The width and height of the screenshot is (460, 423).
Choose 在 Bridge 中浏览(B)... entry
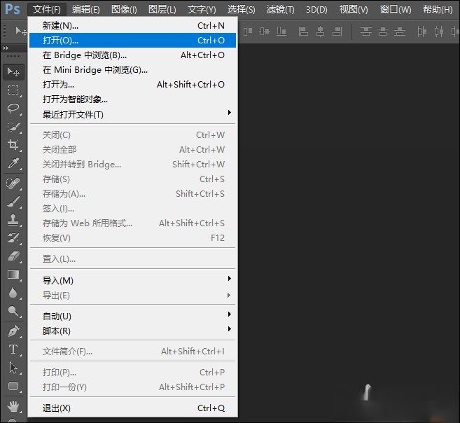tap(132, 55)
